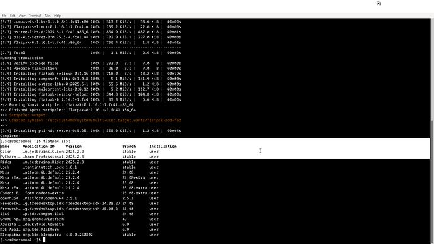This screenshot has height=244, width=434.
Task: Click the 'Kleopatra' name entry
Action: [10, 235]
